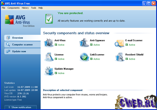Open the License document icon
Image resolution: width=157 pixels, height=110 pixels.
[49, 57]
